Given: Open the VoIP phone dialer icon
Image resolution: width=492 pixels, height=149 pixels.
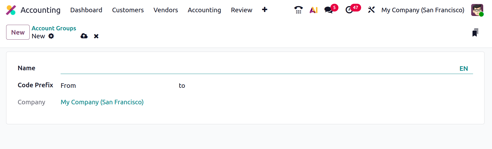Looking at the screenshot, I should pyautogui.click(x=298, y=10).
